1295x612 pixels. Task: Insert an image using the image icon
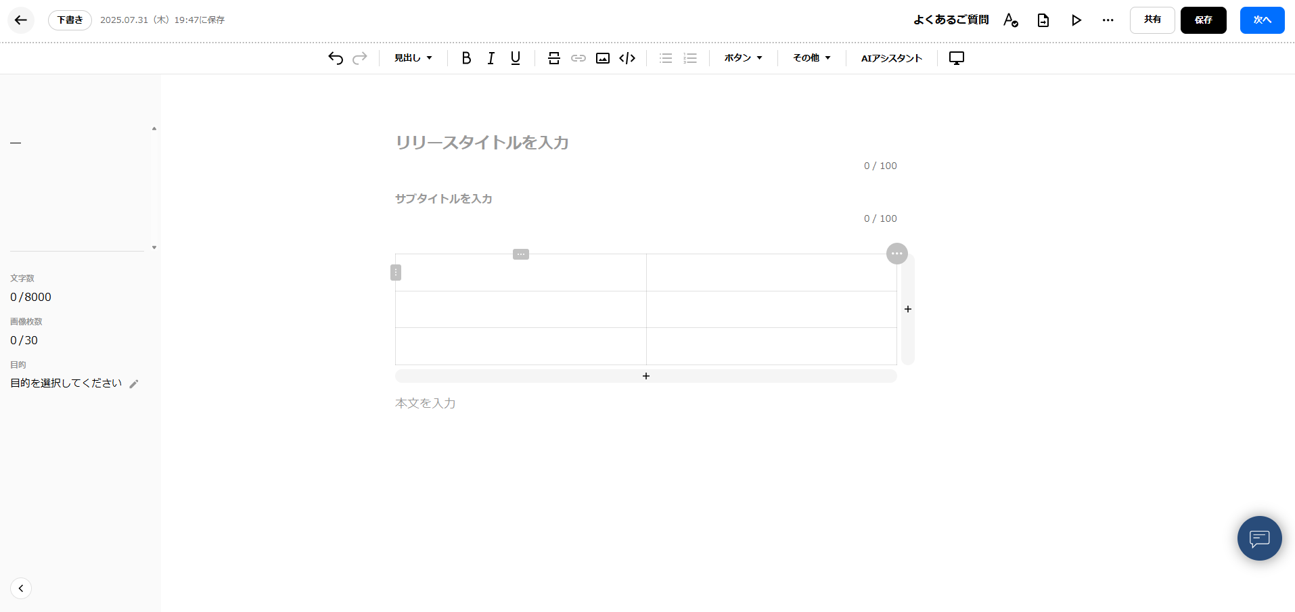[x=602, y=58]
